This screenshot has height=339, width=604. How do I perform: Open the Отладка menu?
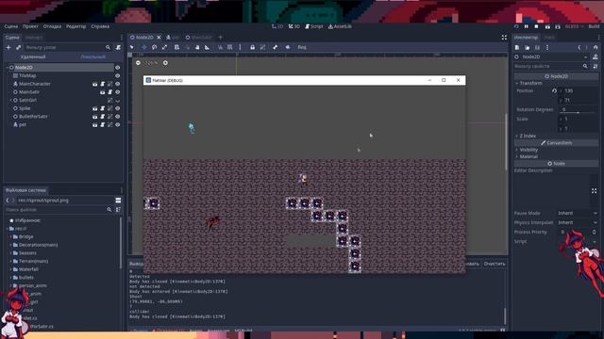coord(52,26)
